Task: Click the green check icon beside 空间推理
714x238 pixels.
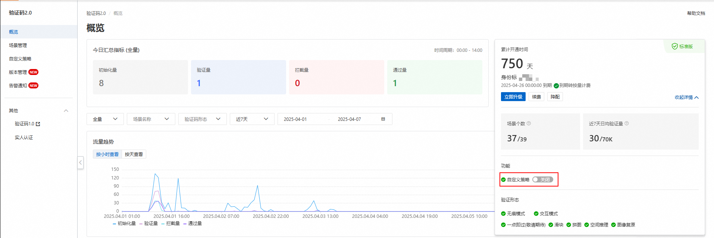Action: [x=586, y=225]
